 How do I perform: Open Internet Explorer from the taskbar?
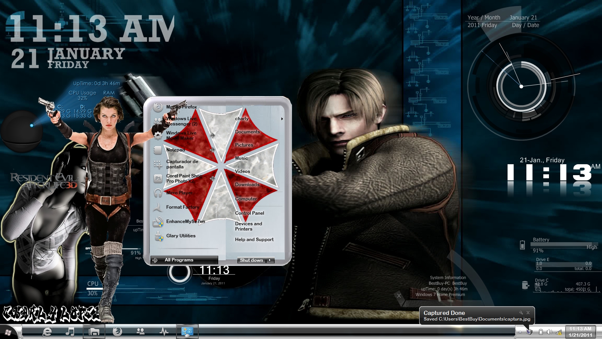pyautogui.click(x=47, y=332)
